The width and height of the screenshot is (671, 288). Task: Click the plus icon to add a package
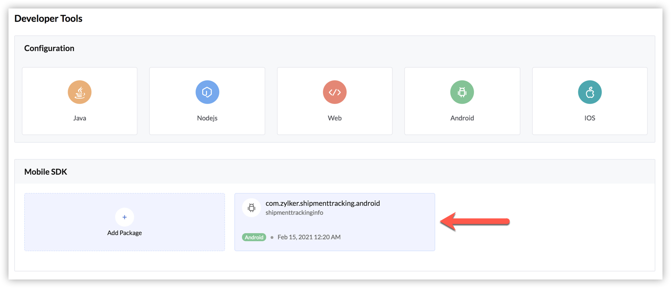tap(125, 217)
